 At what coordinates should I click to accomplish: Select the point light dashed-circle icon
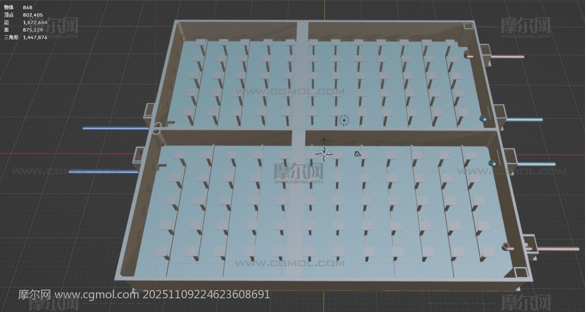point(344,121)
